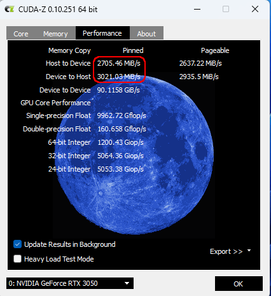Click the CUDA-Z logo icon in title bar
This screenshot has width=271, height=296.
(10, 10)
